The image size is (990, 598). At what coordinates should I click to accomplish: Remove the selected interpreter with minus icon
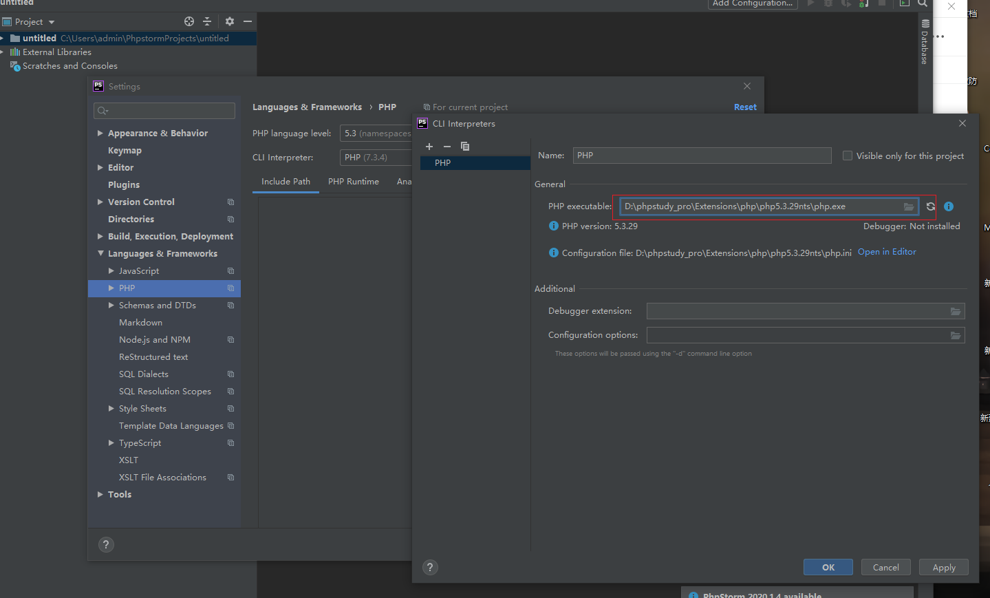[x=447, y=147]
